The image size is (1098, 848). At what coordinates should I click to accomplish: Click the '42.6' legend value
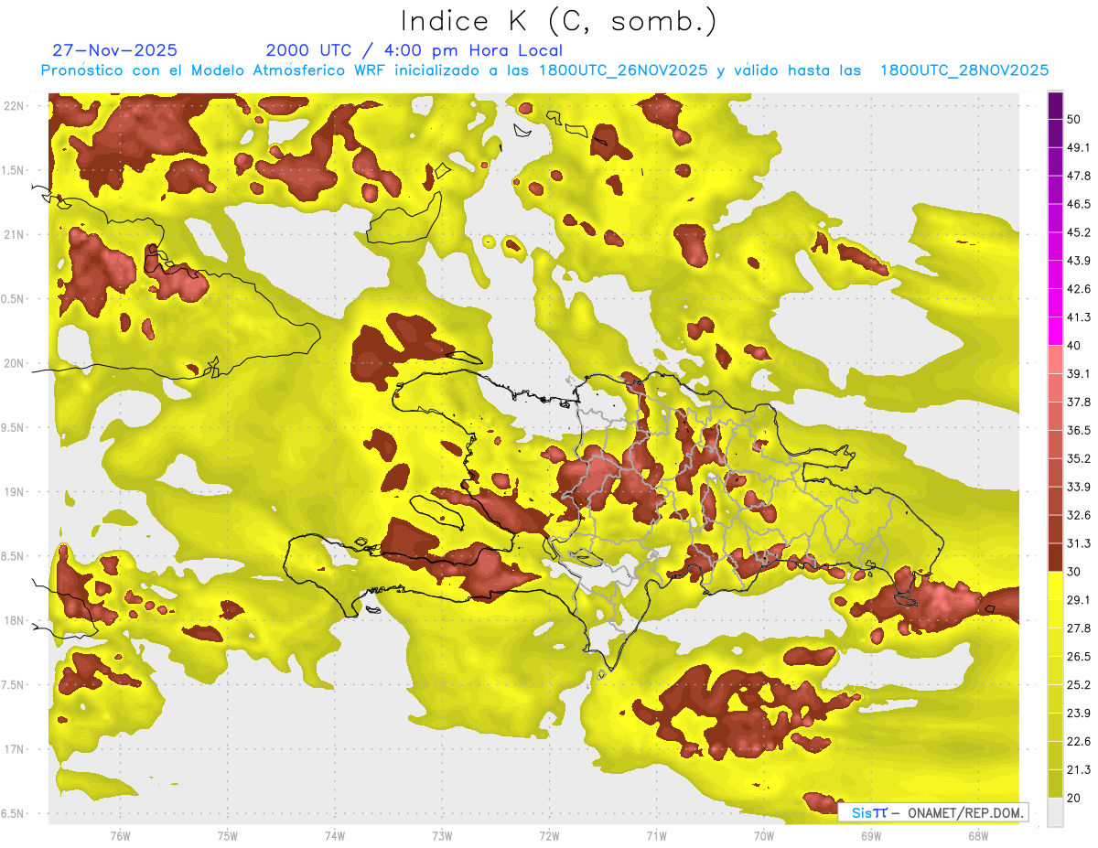click(1079, 289)
